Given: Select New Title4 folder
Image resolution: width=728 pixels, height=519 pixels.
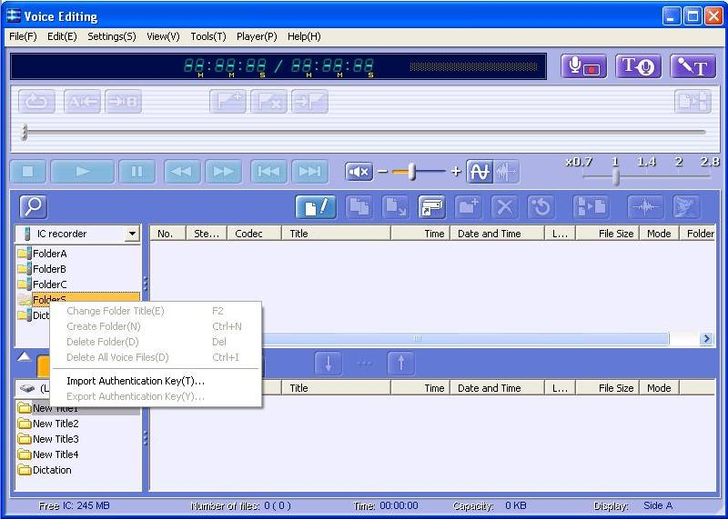Looking at the screenshot, I should pyautogui.click(x=56, y=454).
